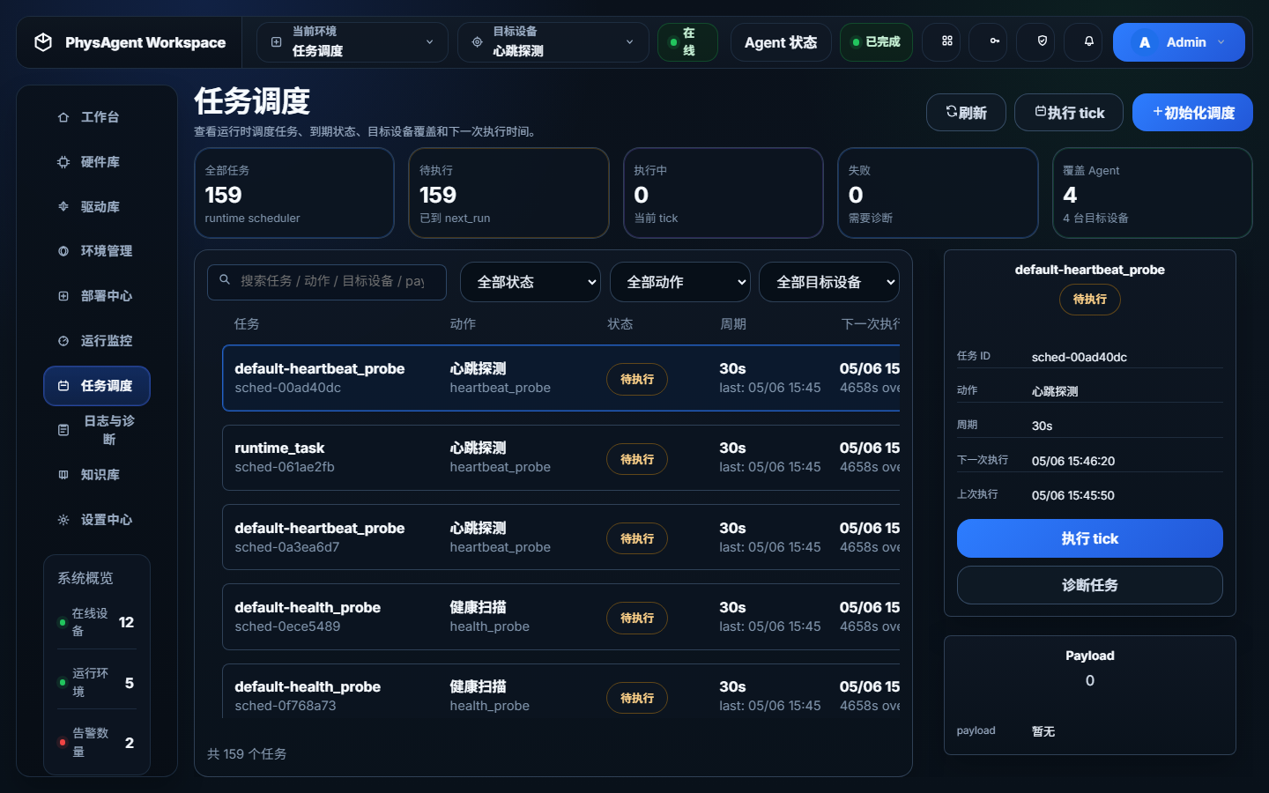The height and width of the screenshot is (793, 1269).
Task: Click the refresh icon in 刷新 button
Action: (952, 111)
